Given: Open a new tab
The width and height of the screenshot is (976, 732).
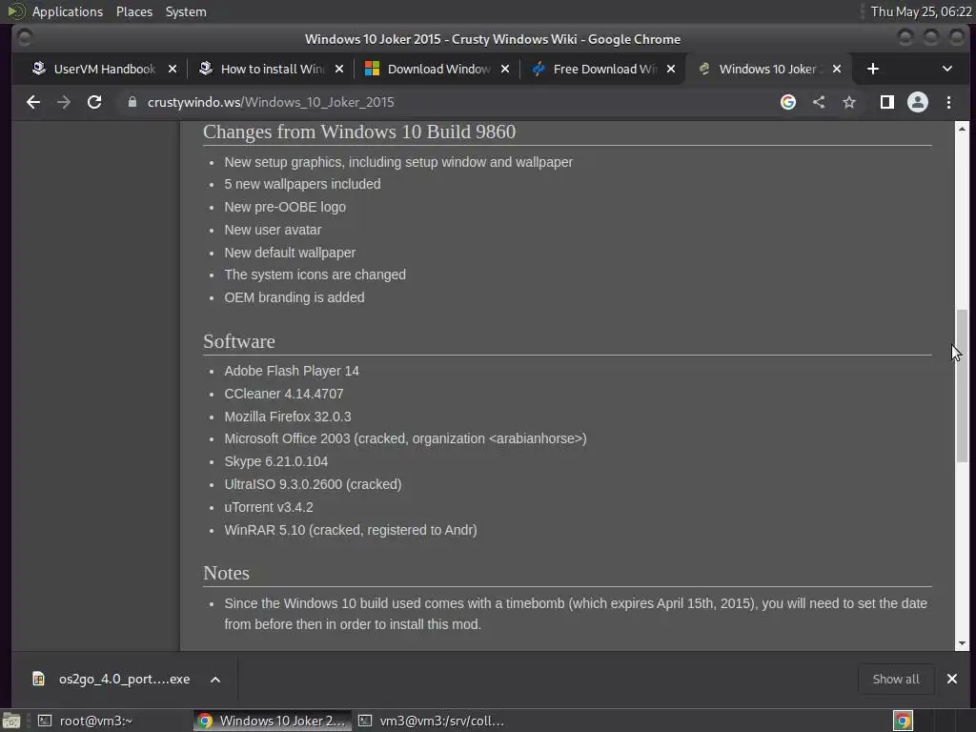Looking at the screenshot, I should 873,69.
